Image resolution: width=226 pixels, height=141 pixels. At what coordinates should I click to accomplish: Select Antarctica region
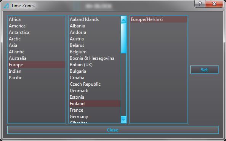37,32
